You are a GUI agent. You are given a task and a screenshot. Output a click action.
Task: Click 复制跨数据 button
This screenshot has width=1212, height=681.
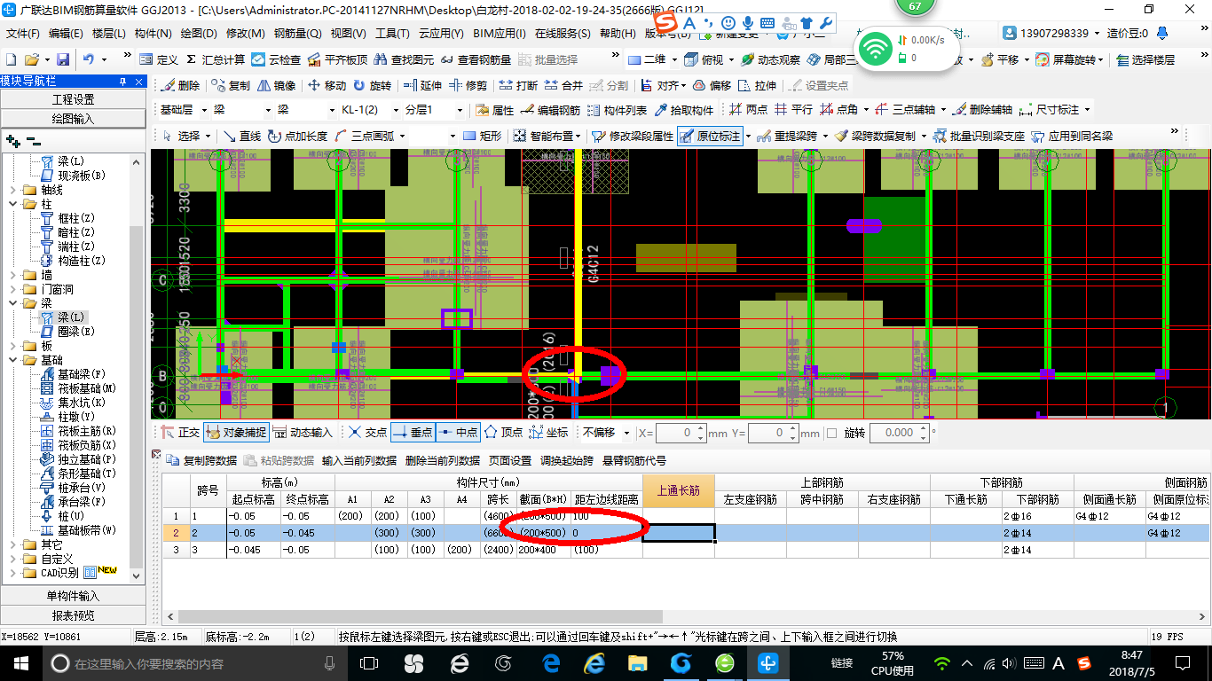[x=201, y=461]
